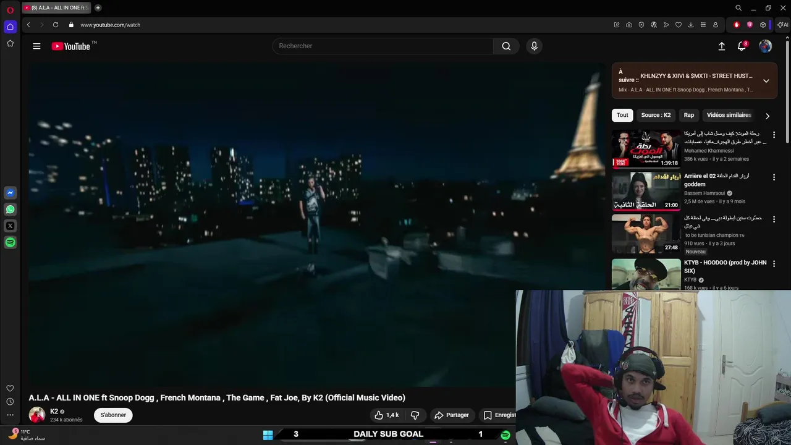Open the 1:39:18 Mohamed Khammessi thumbnail
The height and width of the screenshot is (445, 791).
click(646, 149)
